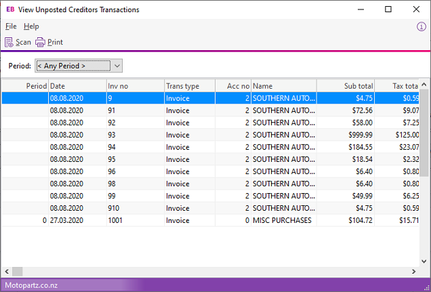Click the $999.99 sub total cell

(x=346, y=135)
